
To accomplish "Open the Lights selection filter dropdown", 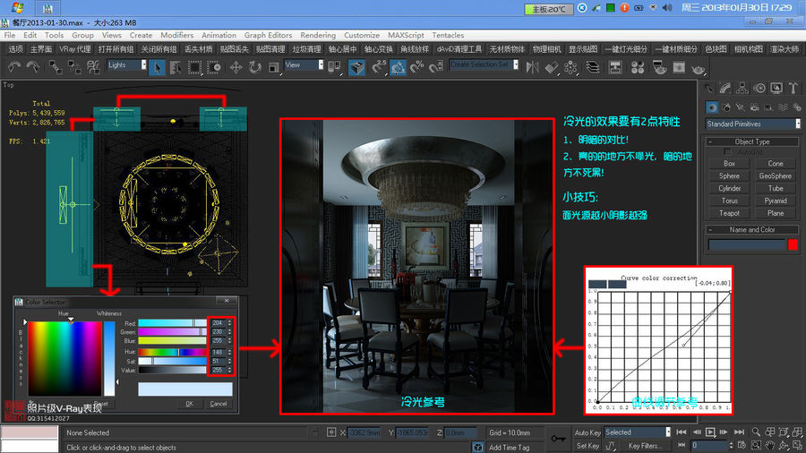I will [126, 64].
